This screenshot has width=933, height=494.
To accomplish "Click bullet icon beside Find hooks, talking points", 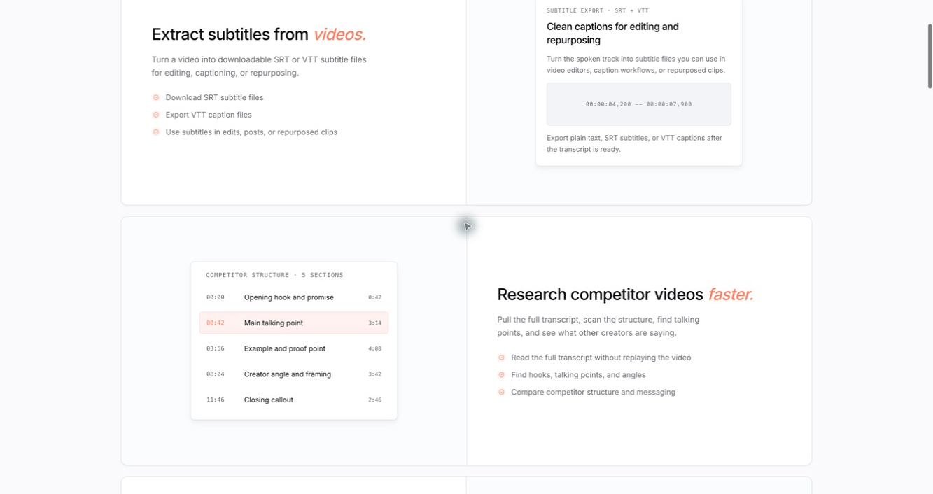I will coord(501,375).
